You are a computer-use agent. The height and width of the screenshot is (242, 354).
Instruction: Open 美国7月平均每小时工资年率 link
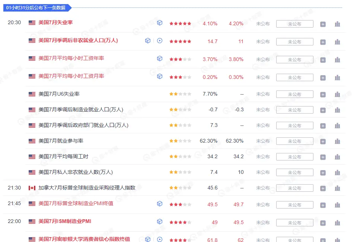71,58
